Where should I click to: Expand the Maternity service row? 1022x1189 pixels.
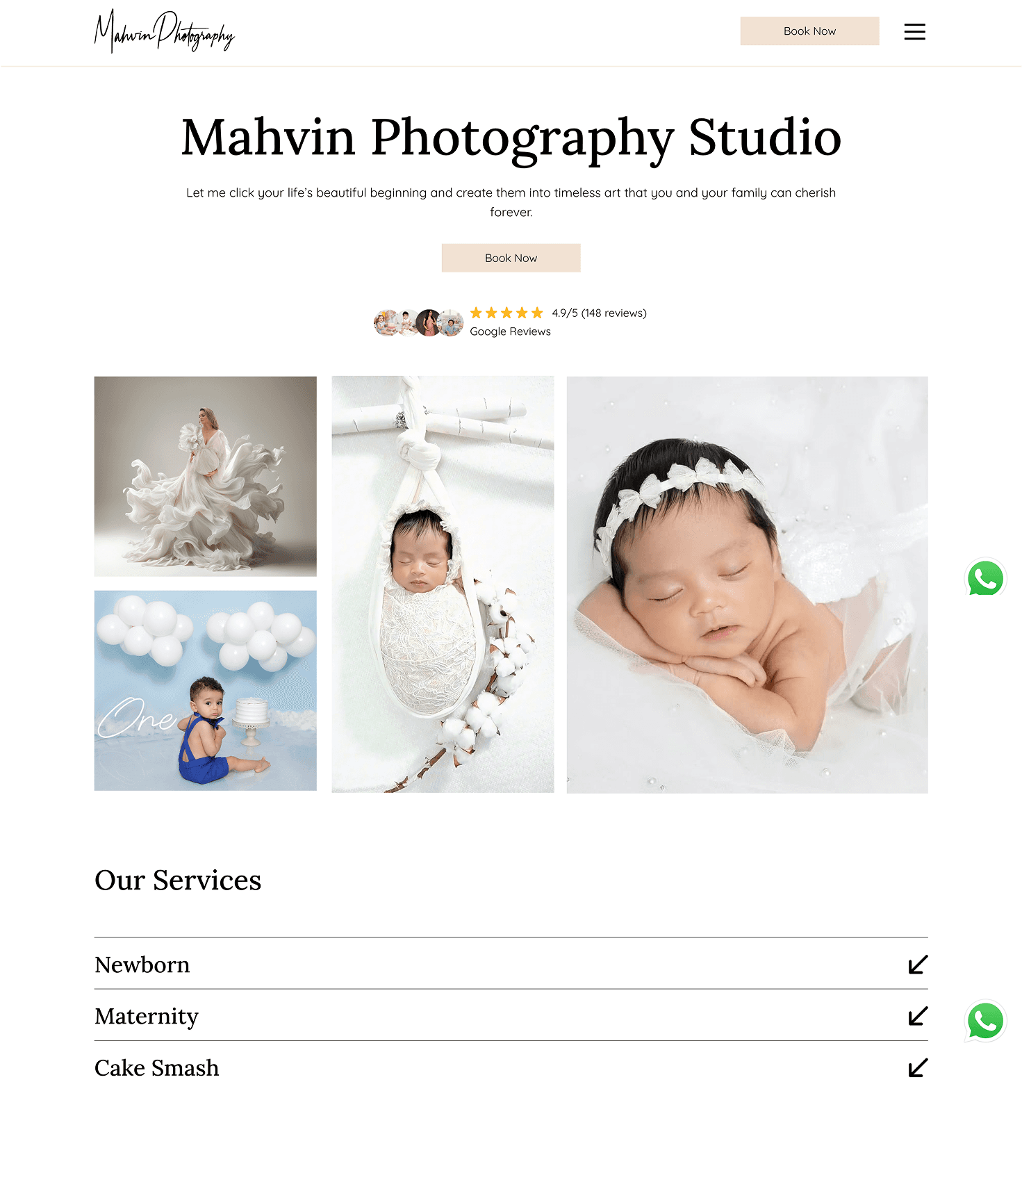(x=511, y=1015)
